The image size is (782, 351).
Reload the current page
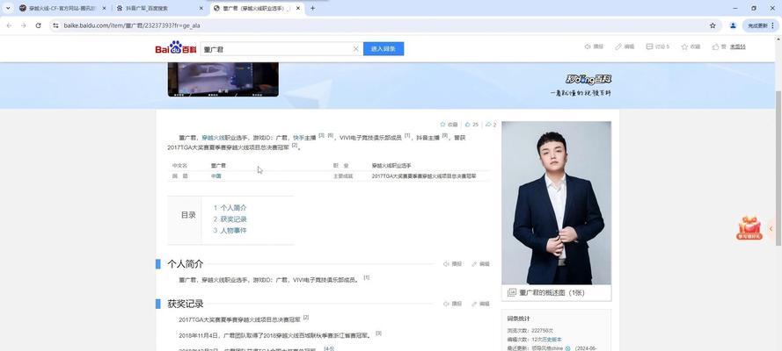click(x=39, y=25)
